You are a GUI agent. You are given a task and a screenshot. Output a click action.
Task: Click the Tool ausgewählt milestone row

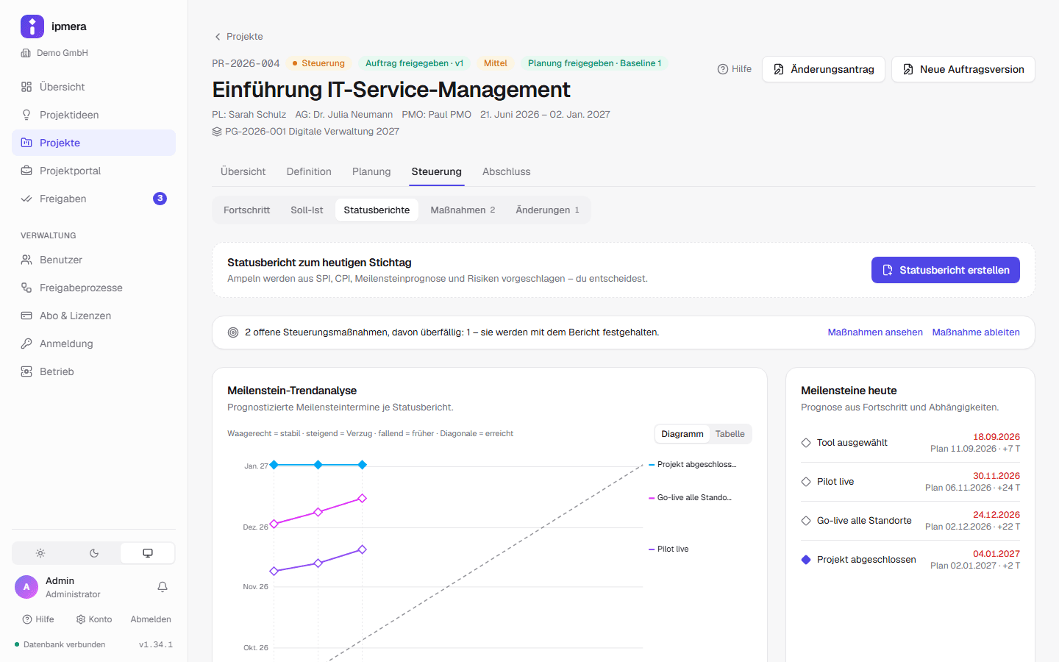pos(910,443)
